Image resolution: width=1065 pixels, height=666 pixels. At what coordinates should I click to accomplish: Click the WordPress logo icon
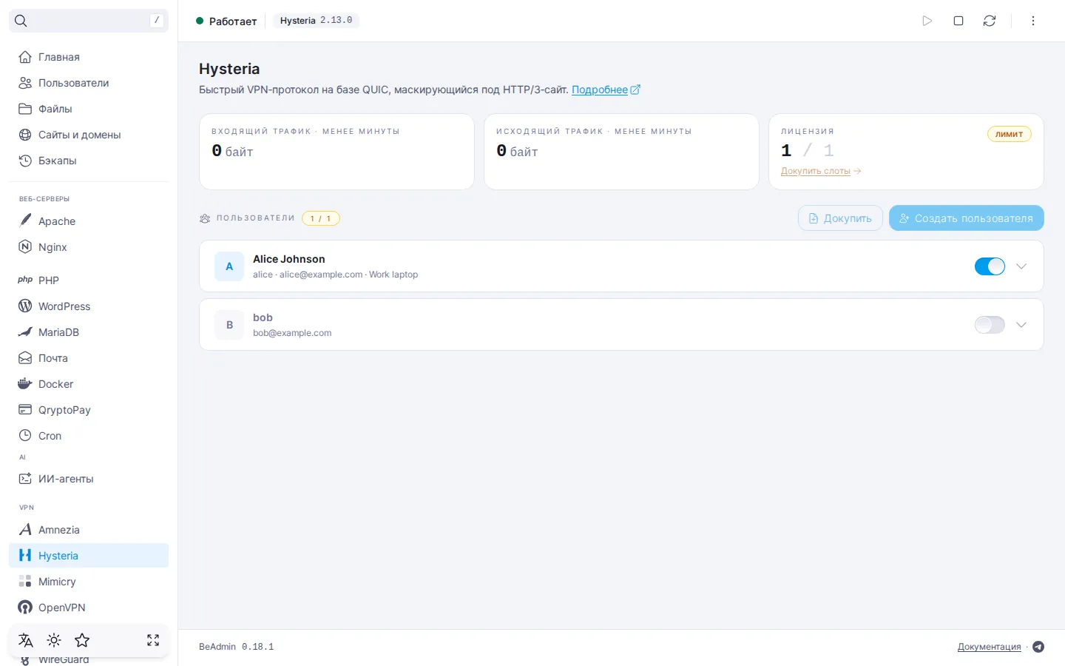coord(25,306)
